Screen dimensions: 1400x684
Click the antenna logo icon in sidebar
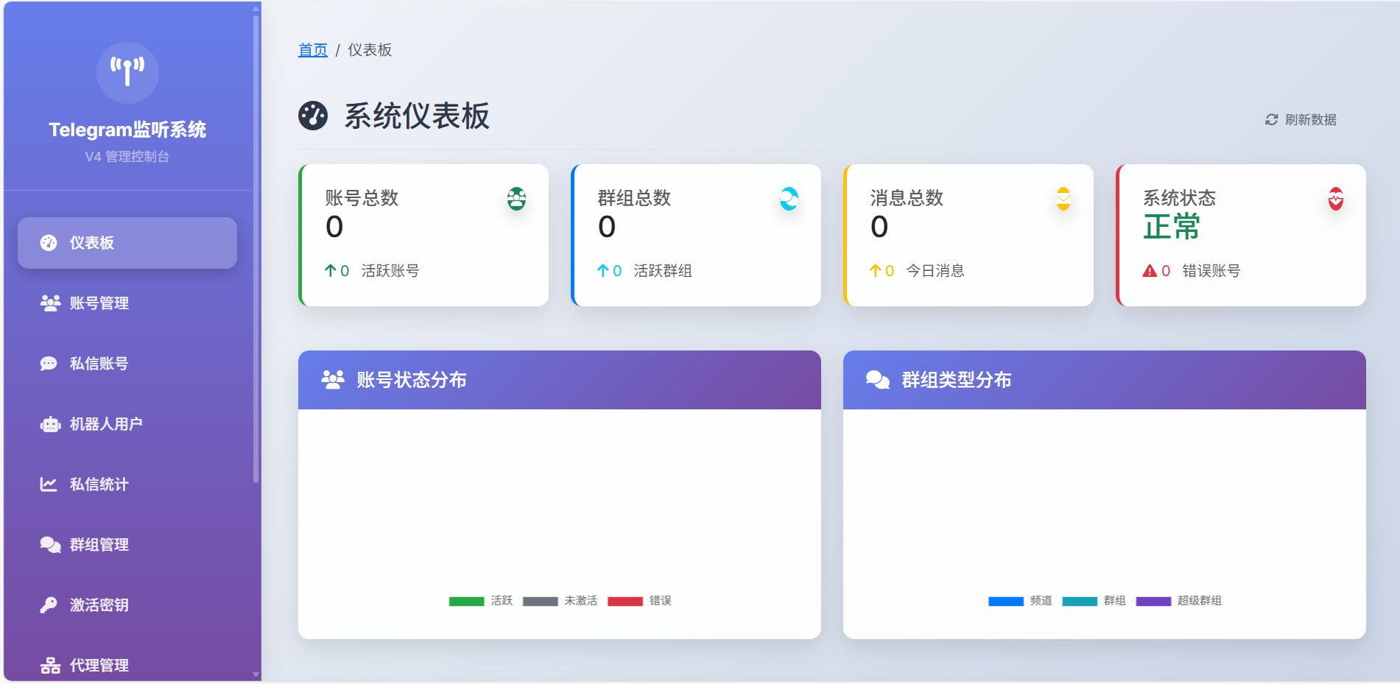point(127,72)
